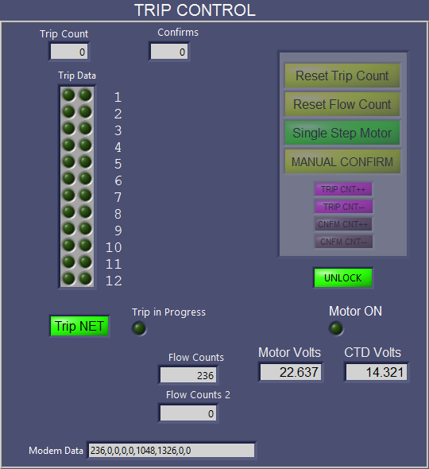Click the Motor ON LED indicator
429x469 pixels.
[x=336, y=328]
